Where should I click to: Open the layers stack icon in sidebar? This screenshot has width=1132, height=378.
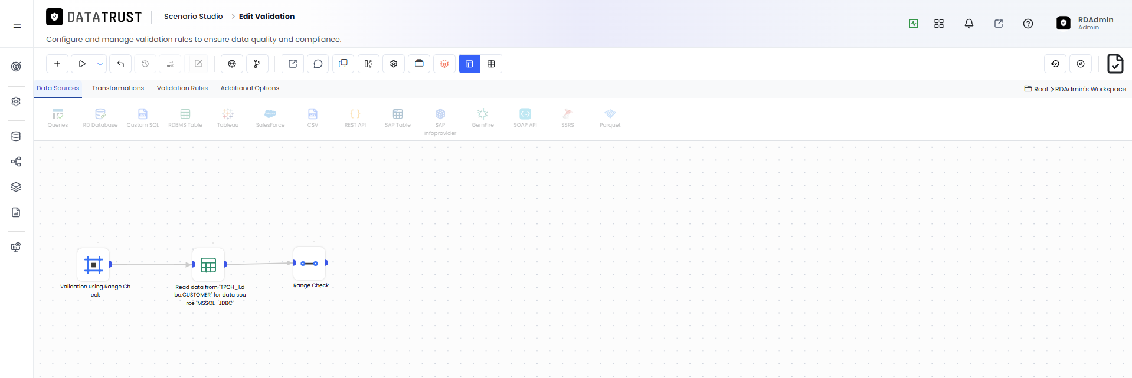point(16,187)
